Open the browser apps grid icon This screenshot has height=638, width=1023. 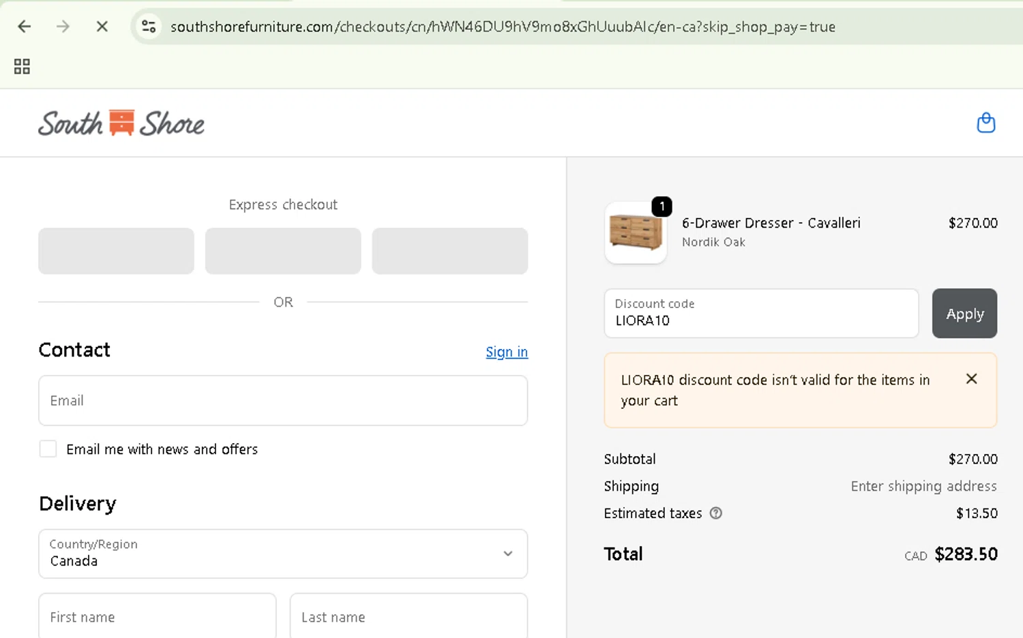pyautogui.click(x=22, y=66)
